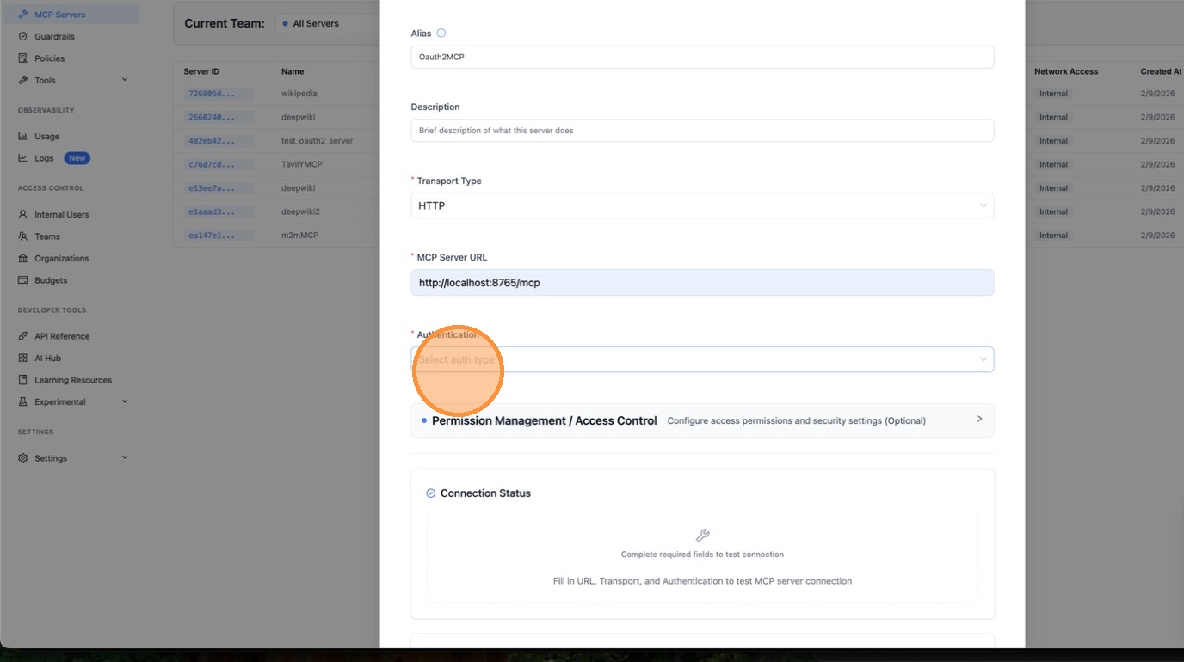Viewport: 1184px width, 662px height.
Task: Click the Name column header
Action: pyautogui.click(x=293, y=71)
